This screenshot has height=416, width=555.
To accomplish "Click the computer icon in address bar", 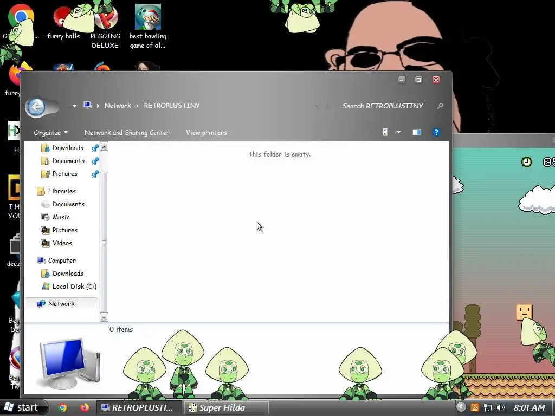I will pyautogui.click(x=87, y=105).
